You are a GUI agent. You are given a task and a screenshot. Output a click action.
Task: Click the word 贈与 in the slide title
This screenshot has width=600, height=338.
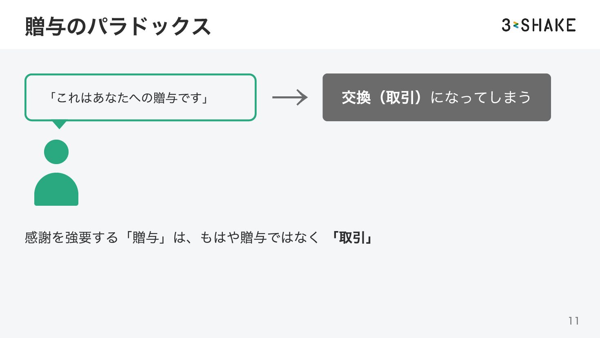click(46, 27)
